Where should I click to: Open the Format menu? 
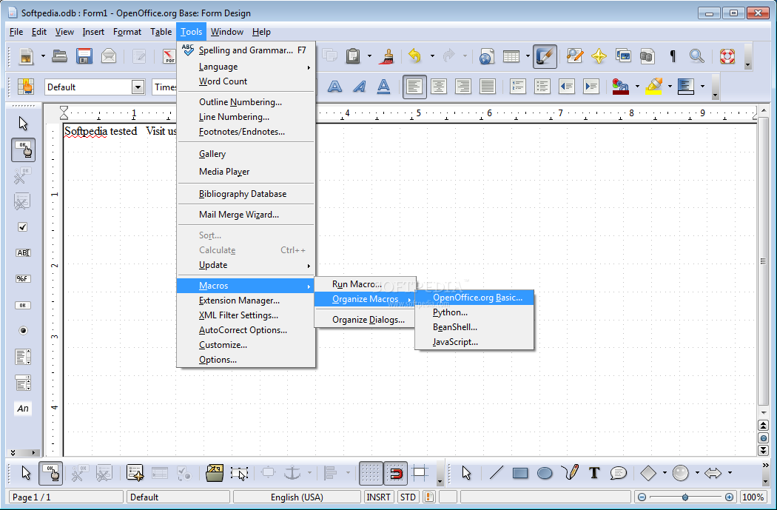(x=127, y=32)
